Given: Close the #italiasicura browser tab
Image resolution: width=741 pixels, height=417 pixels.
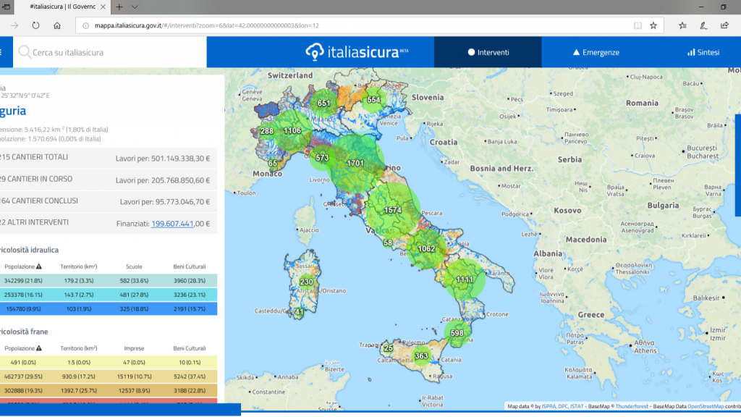Looking at the screenshot, I should click(103, 7).
